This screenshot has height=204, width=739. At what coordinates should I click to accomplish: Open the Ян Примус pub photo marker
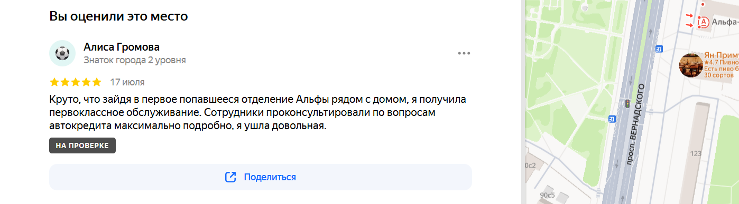(x=691, y=66)
